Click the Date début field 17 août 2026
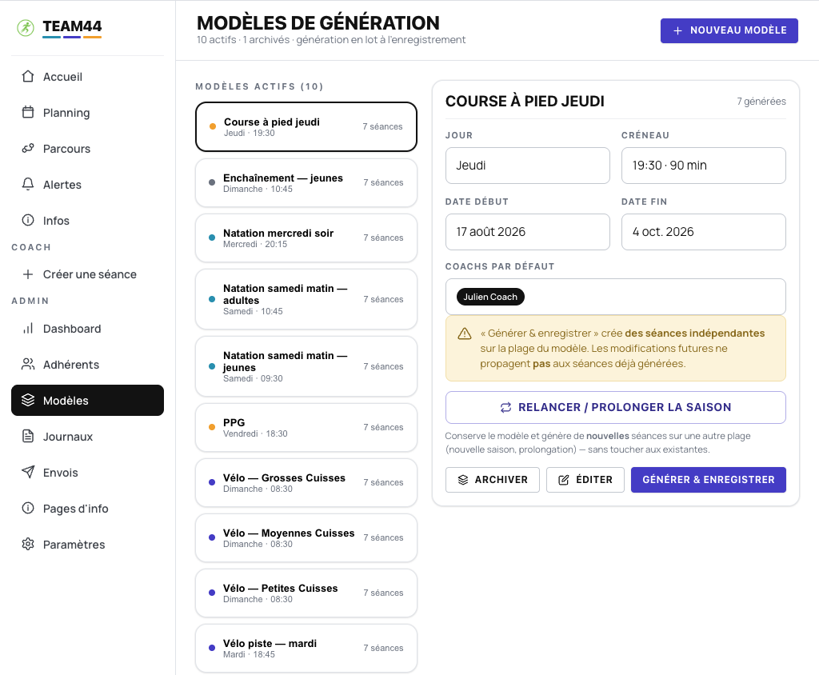The height and width of the screenshot is (675, 819). pyautogui.click(x=528, y=232)
